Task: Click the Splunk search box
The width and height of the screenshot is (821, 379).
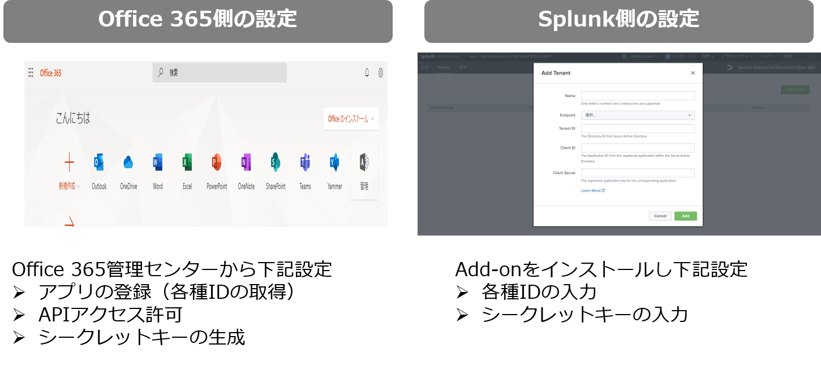Action: [x=799, y=56]
